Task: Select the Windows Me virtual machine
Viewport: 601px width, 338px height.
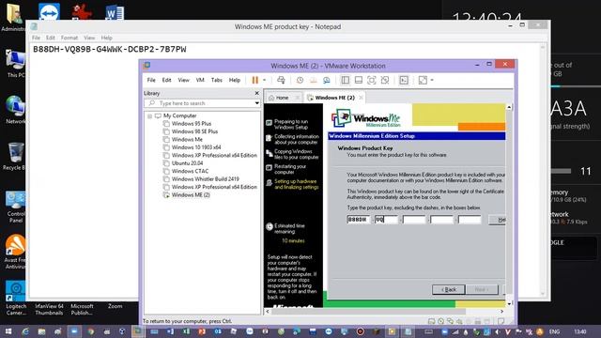Action: coord(187,140)
